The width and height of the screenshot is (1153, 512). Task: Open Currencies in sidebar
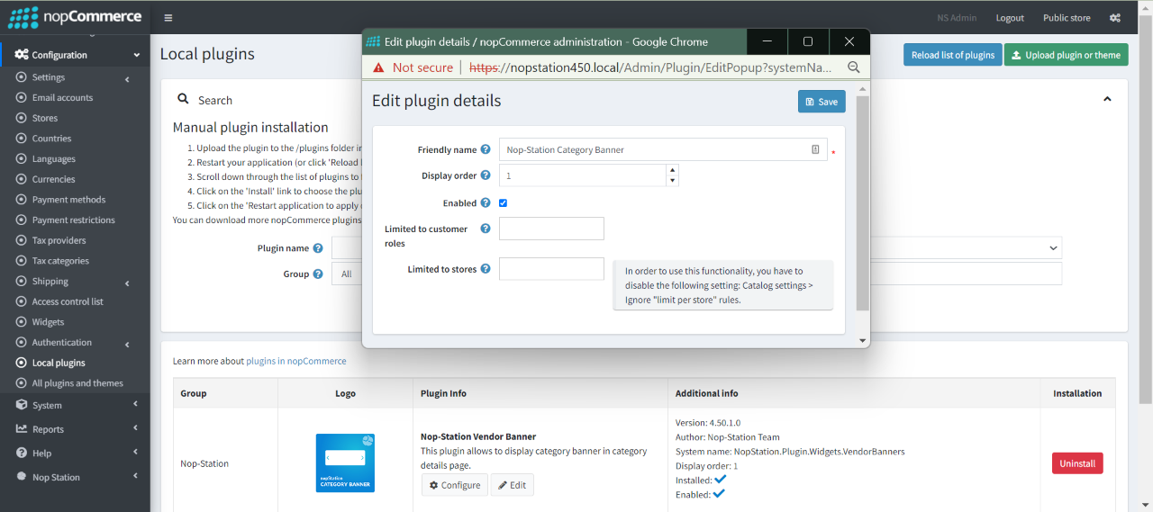tap(53, 179)
